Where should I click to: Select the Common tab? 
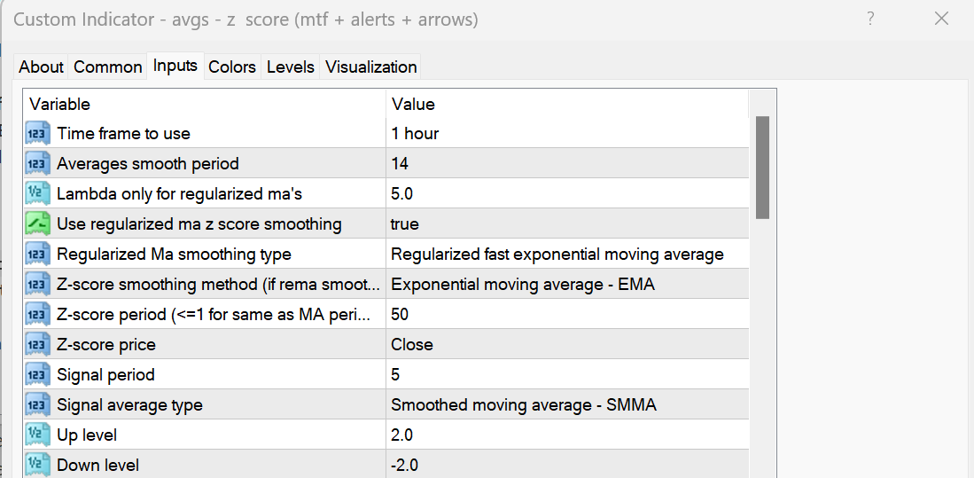pos(108,67)
